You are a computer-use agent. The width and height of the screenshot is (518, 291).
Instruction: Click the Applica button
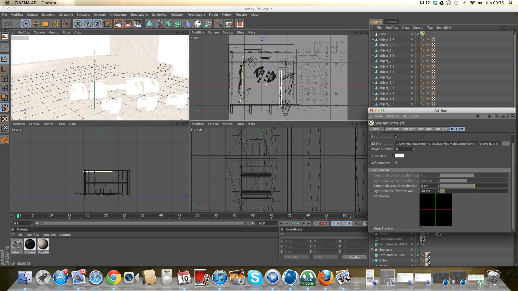[x=355, y=257]
